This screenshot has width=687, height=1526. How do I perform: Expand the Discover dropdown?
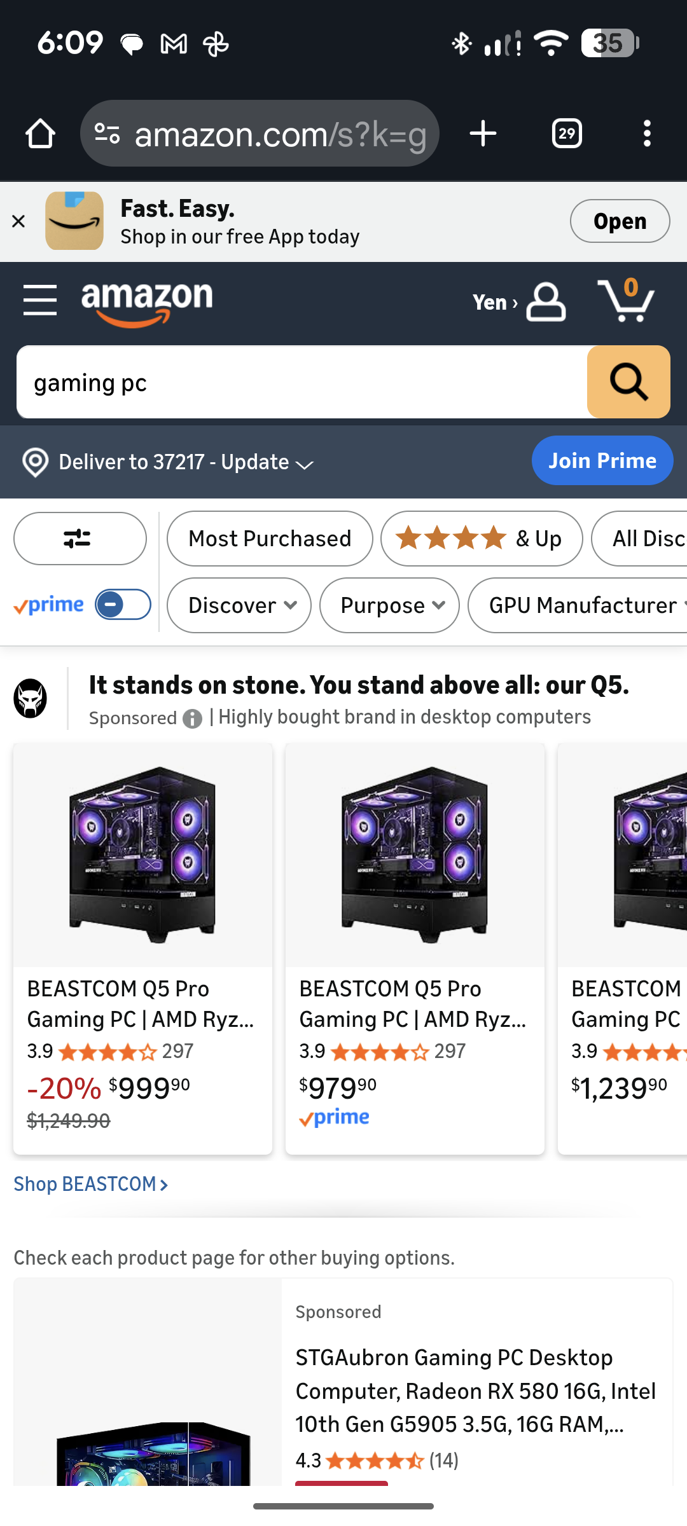(239, 605)
